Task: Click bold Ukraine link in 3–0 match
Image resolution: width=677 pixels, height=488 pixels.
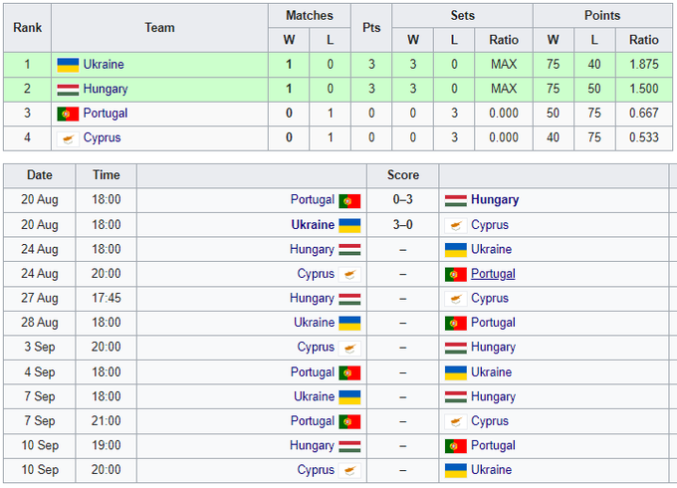Action: (313, 225)
